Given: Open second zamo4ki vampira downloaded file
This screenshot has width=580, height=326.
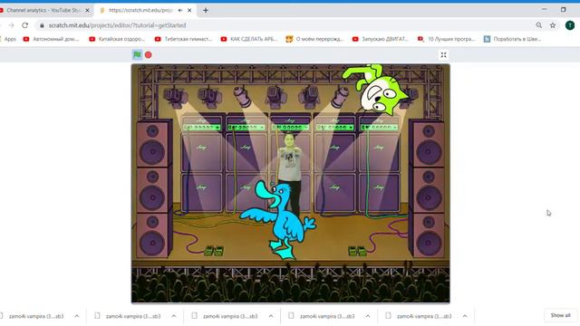Looking at the screenshot, I should coord(129,316).
